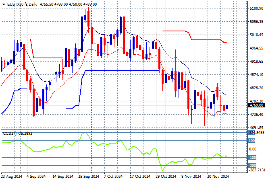The height and width of the screenshot is (181, 266).
Task: Click the 224 top value tag on CCI scale
Action: tap(251, 133)
